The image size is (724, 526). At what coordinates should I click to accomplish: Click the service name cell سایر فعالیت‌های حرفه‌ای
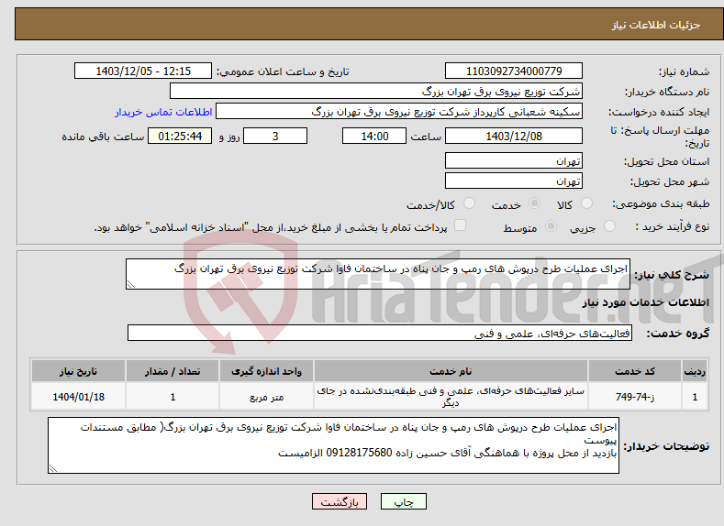(451, 397)
